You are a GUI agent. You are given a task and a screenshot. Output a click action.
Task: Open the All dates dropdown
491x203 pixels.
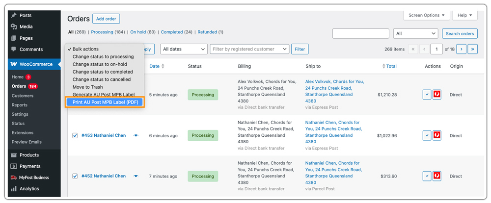pyautogui.click(x=184, y=49)
